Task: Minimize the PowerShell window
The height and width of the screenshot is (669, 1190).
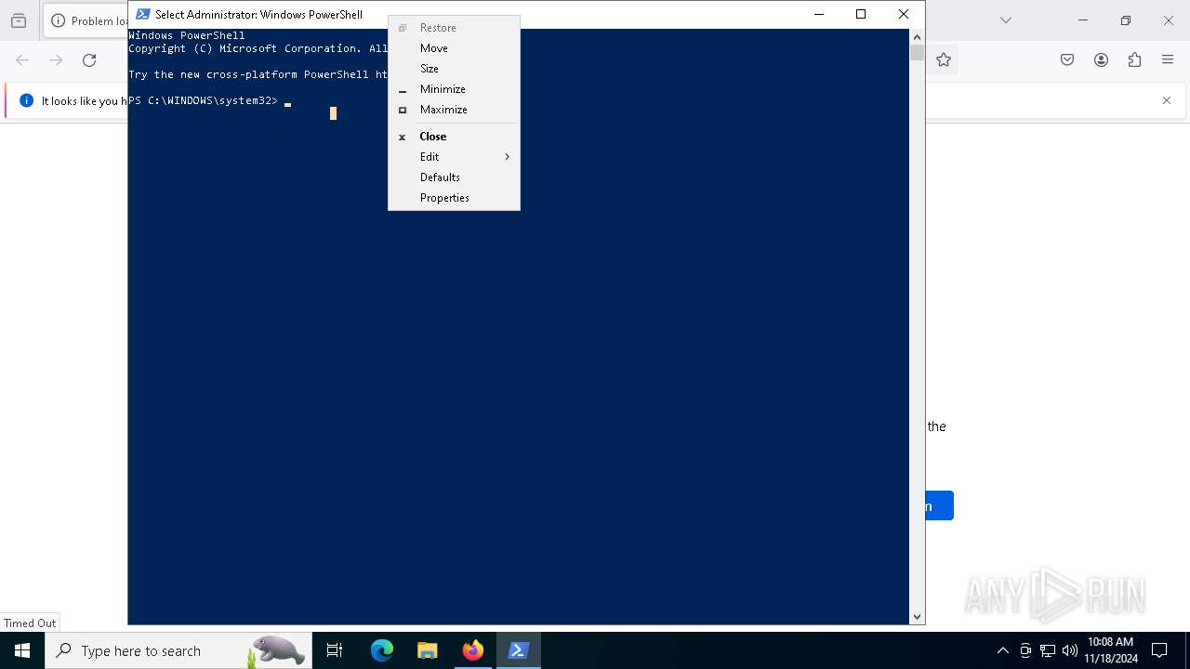Action: coord(818,14)
